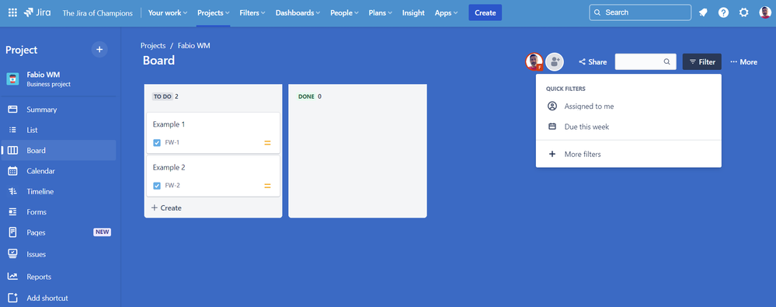Click the Fabio WM project name in sidebar
776x307 pixels.
coord(43,75)
